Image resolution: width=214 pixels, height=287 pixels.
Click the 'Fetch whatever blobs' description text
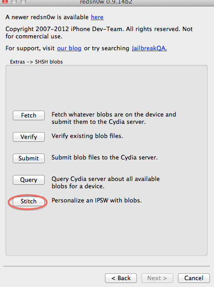coord(114,118)
